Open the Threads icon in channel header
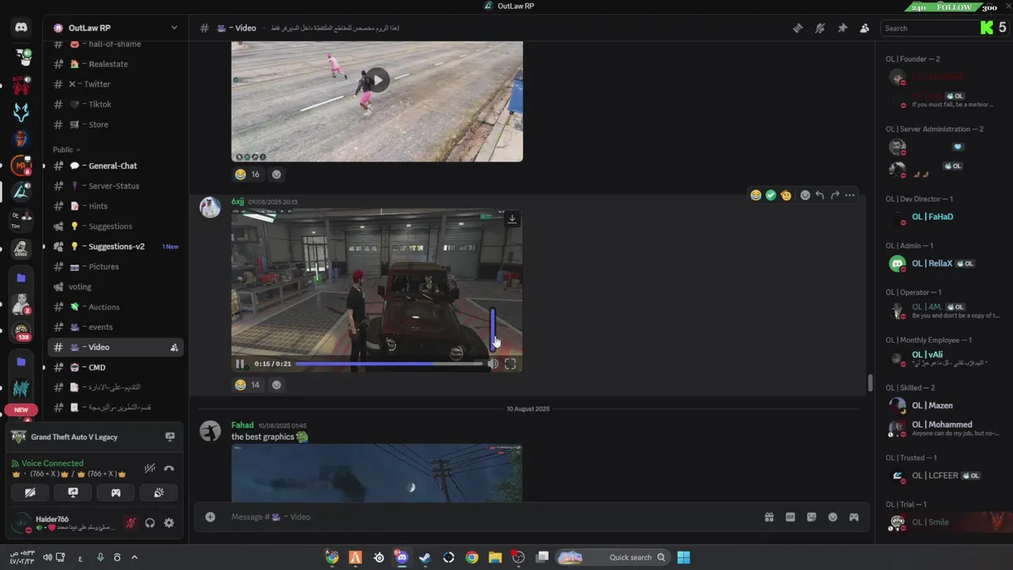This screenshot has height=570, width=1013. 798,28
